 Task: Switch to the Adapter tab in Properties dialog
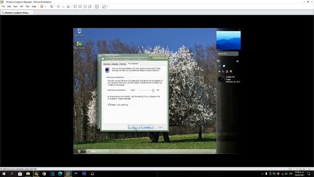click(x=115, y=64)
